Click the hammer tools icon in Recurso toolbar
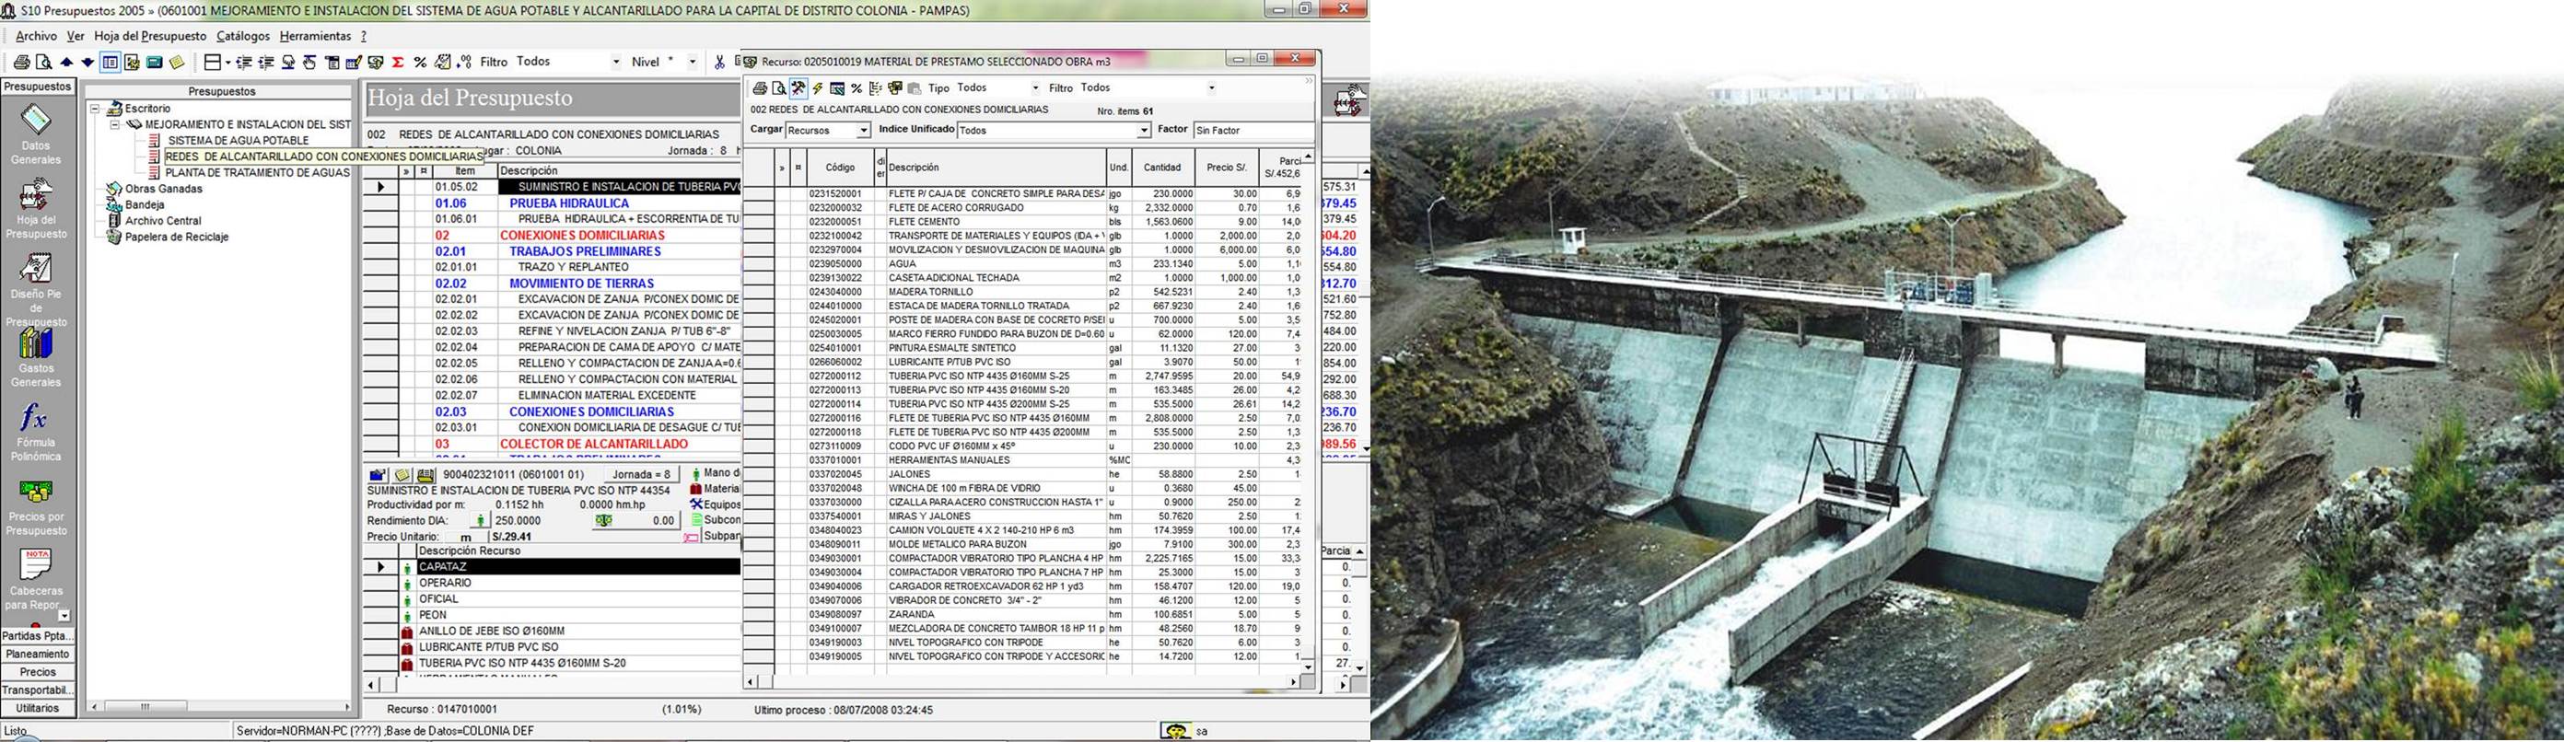Screen dimensions: 2564x742 coord(798,88)
